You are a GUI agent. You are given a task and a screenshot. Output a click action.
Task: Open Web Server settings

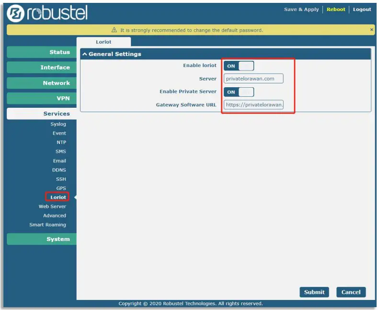pos(52,207)
